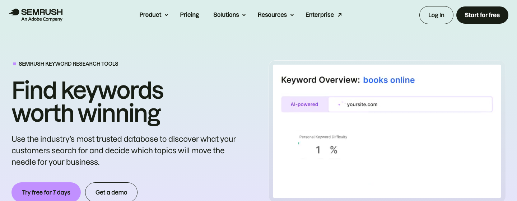Click the 'An Adobe Company' text
This screenshot has height=201, width=517.
pos(42,19)
